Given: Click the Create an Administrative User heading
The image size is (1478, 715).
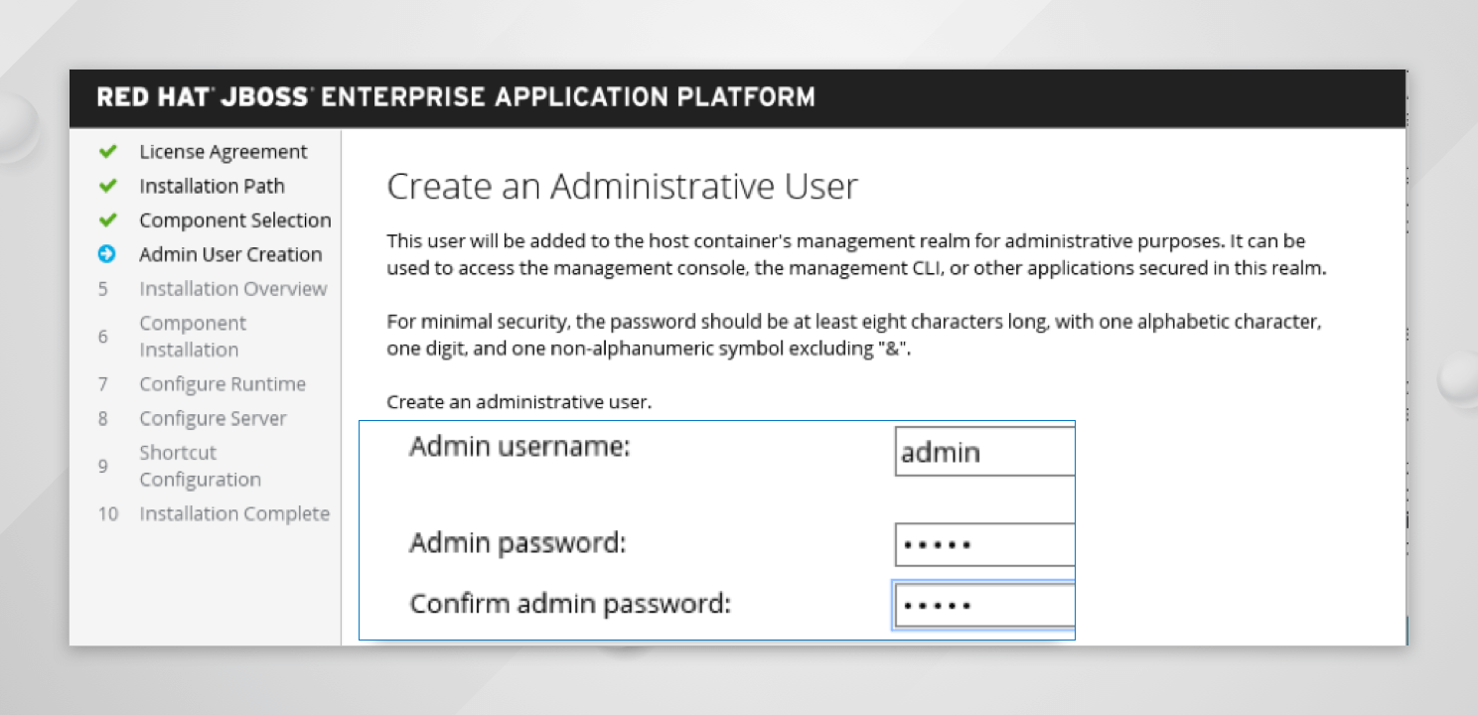Looking at the screenshot, I should pos(621,187).
